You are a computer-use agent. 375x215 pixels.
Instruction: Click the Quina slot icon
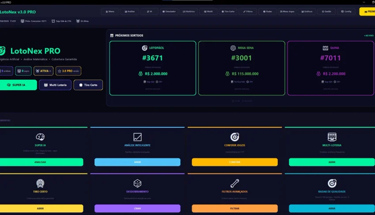[x=326, y=48]
